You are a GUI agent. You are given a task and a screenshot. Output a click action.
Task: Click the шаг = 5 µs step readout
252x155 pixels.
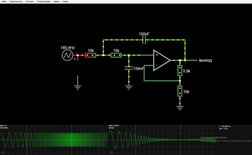click(x=223, y=129)
